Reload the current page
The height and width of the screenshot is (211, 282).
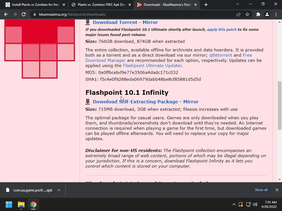pyautogui.click(x=24, y=14)
